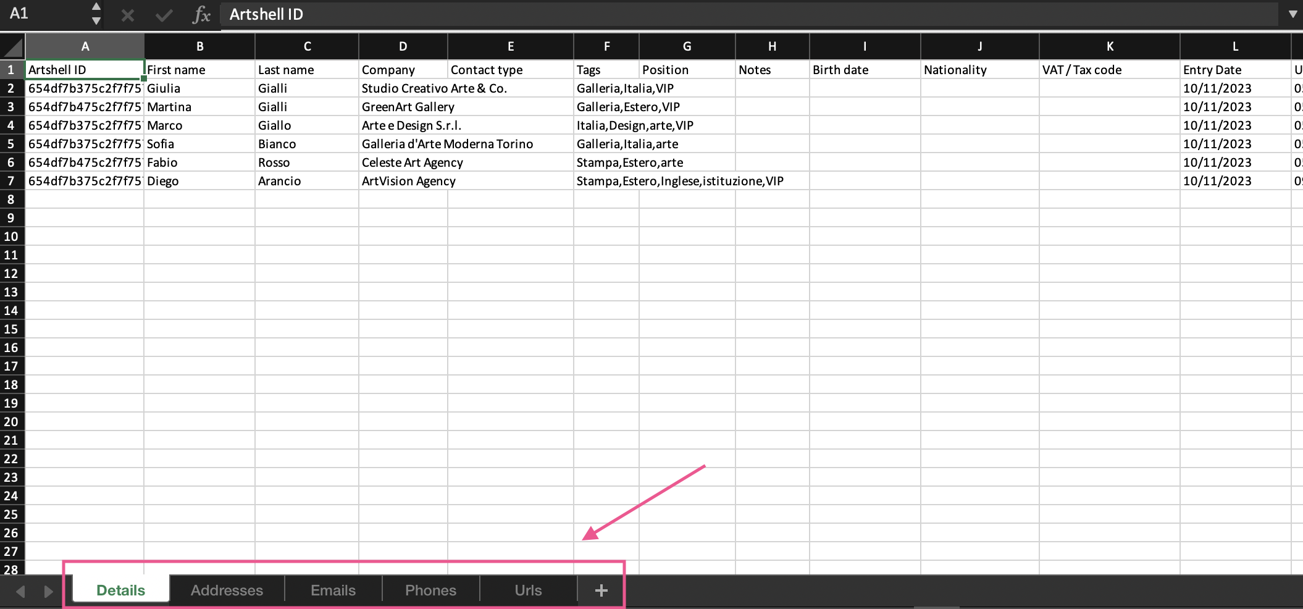Click the Entry Date header cell
This screenshot has width=1303, height=609.
click(x=1235, y=70)
